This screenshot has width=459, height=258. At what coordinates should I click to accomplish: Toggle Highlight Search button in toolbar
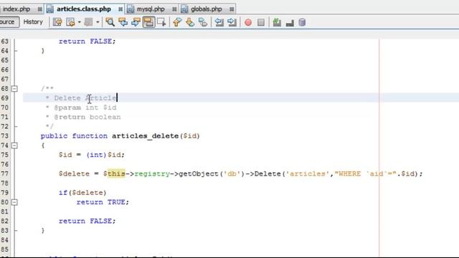[148, 22]
